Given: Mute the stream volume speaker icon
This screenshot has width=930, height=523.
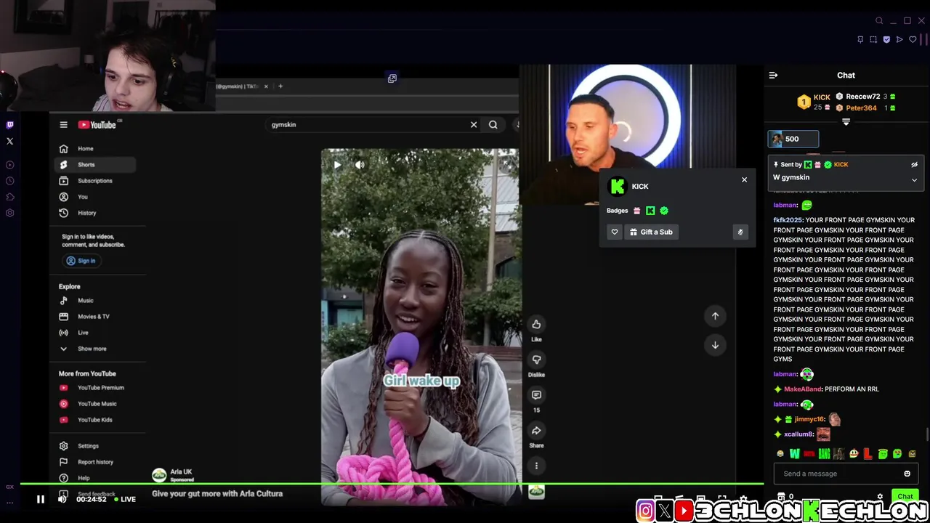Looking at the screenshot, I should pyautogui.click(x=62, y=499).
